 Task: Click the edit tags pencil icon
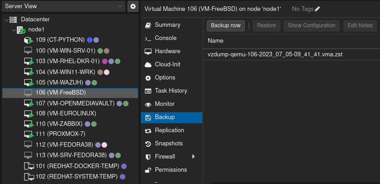[x=318, y=9]
